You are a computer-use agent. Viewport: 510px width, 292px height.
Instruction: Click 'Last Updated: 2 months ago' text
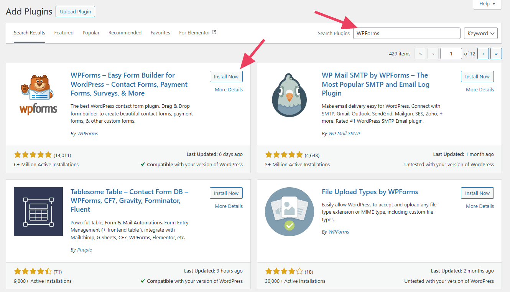click(x=462, y=271)
